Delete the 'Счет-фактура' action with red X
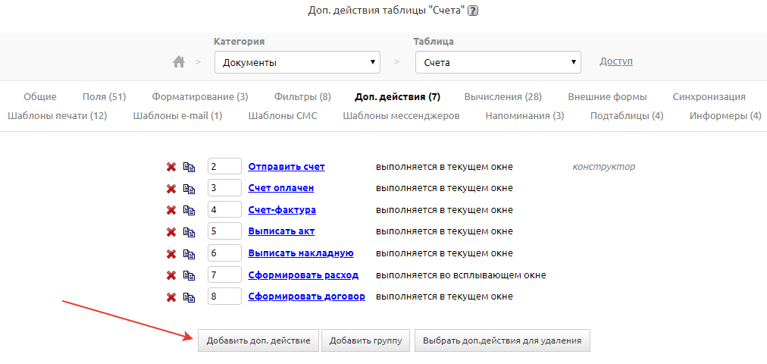Image resolution: width=767 pixels, height=364 pixels. (x=171, y=210)
